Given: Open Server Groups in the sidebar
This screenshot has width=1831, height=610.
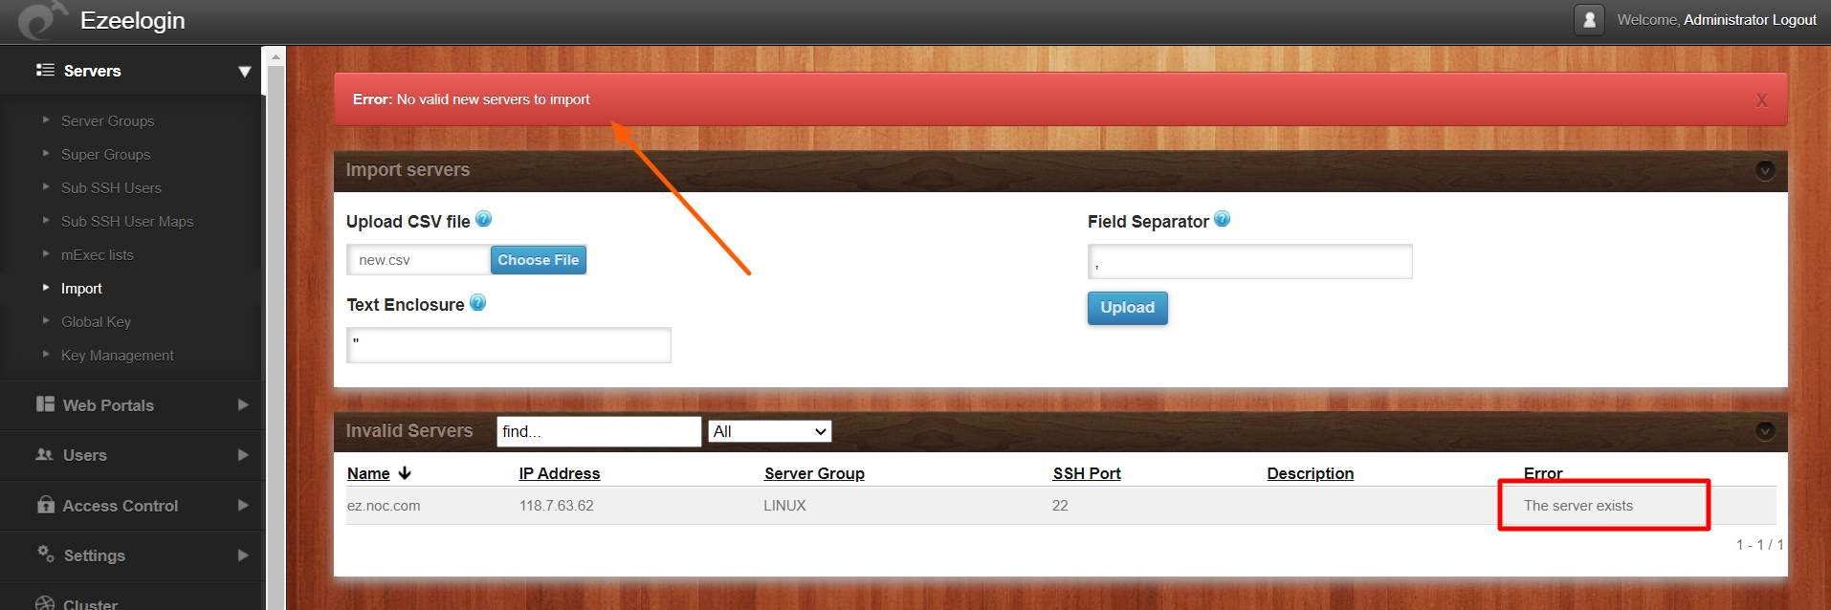Looking at the screenshot, I should click(107, 120).
